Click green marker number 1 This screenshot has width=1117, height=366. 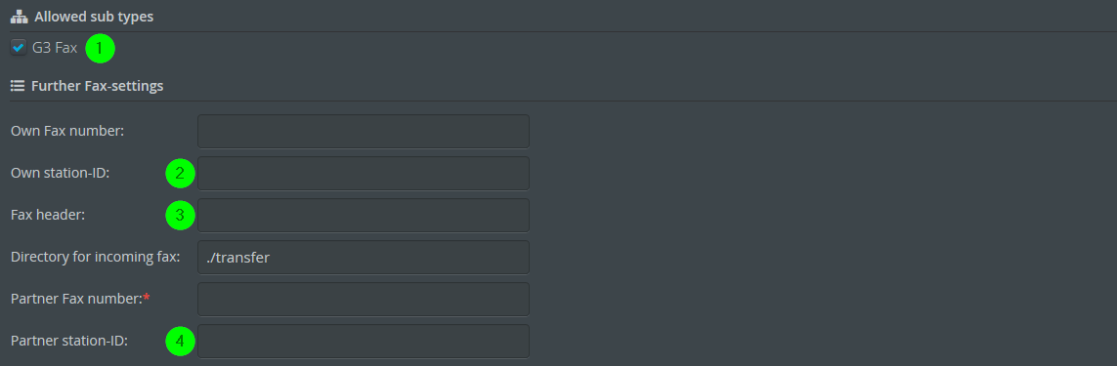pos(100,49)
